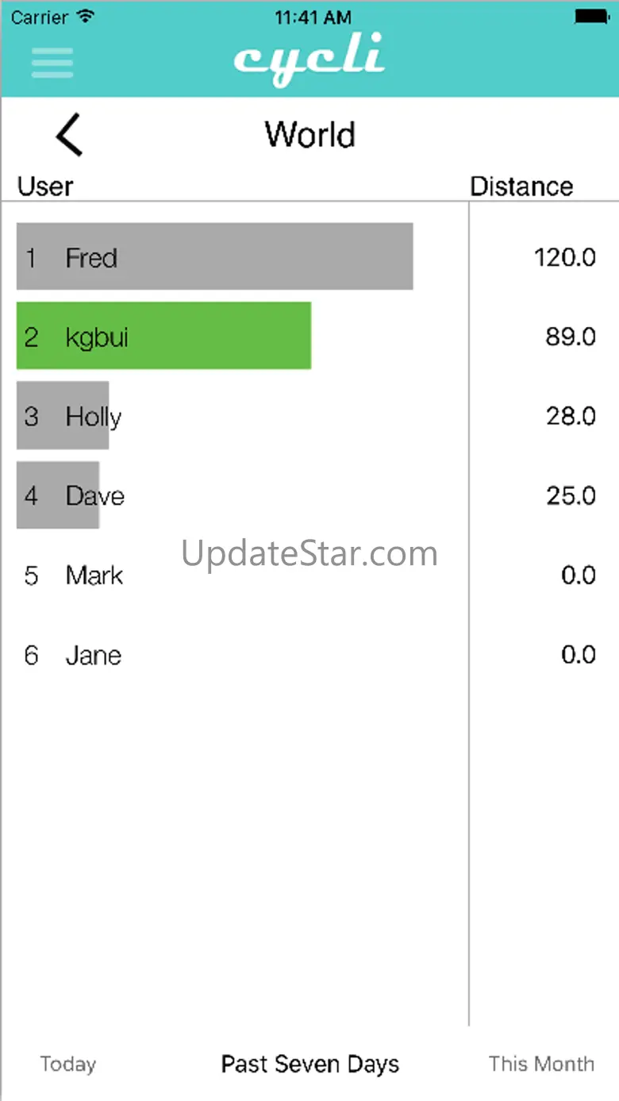Choose Jane's leaderboard row

point(93,655)
